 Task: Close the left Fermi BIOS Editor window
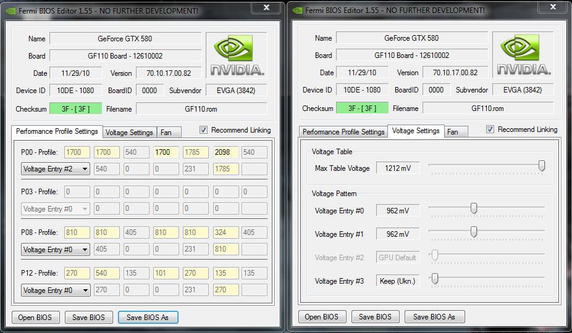[x=267, y=7]
